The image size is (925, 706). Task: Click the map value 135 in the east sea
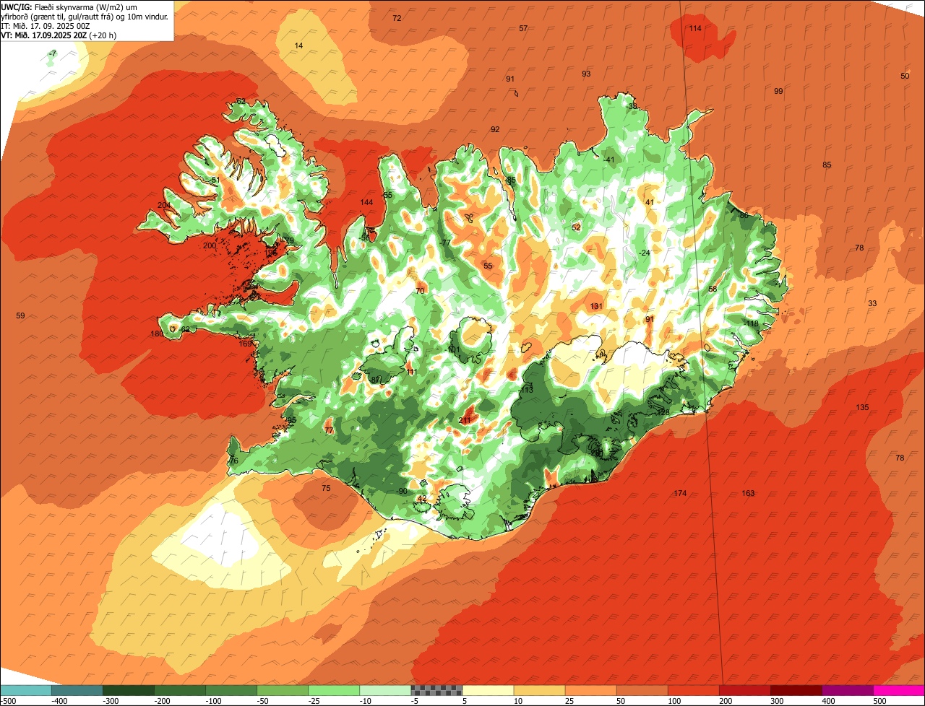pyautogui.click(x=862, y=407)
